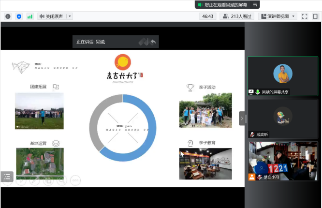The width and height of the screenshot is (322, 208).
Task: Open menu on screen-sharing banner
Action: point(255,4)
